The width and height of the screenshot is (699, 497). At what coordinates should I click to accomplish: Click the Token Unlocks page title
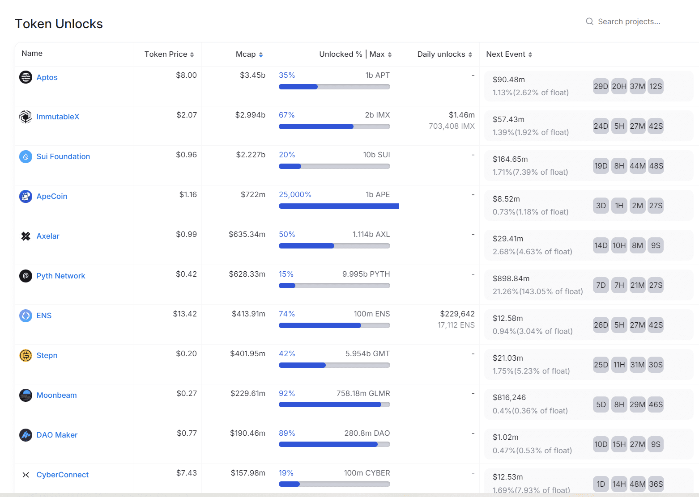(59, 24)
